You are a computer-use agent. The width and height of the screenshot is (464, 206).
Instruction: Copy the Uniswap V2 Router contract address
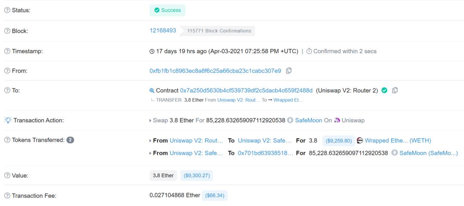pos(395,91)
